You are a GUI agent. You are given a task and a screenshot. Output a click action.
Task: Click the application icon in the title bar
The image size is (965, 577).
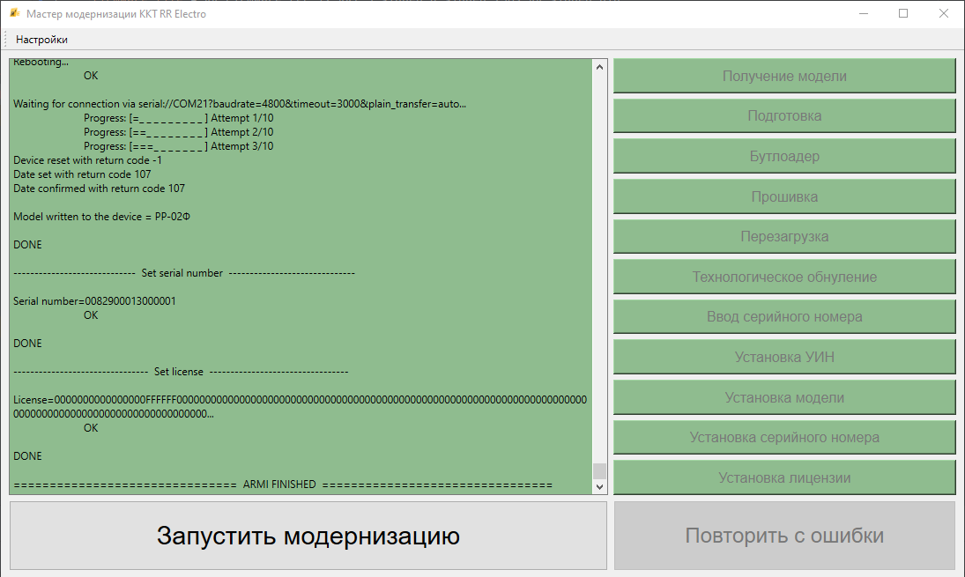[x=14, y=14]
